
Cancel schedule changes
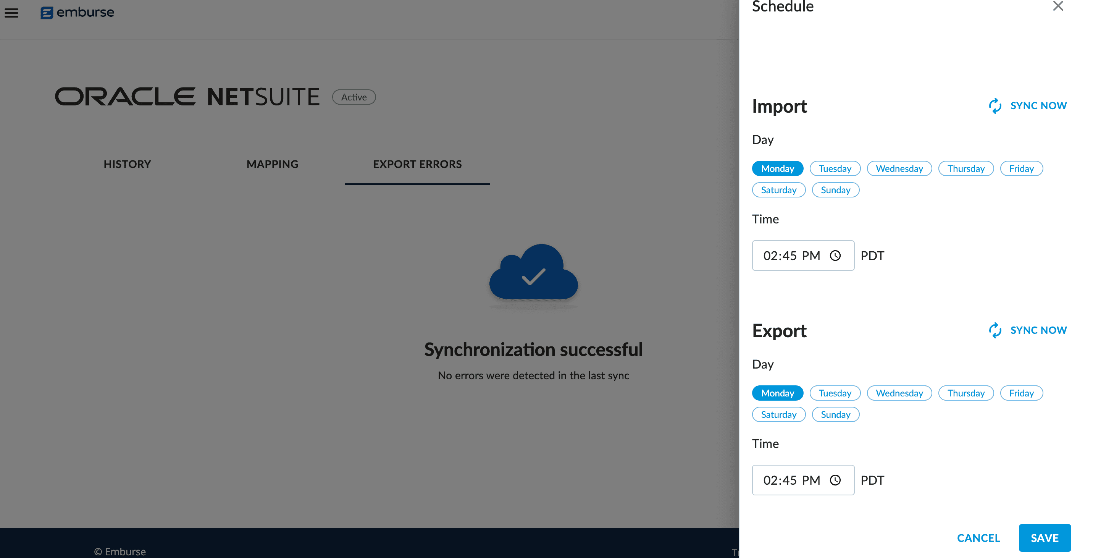978,538
